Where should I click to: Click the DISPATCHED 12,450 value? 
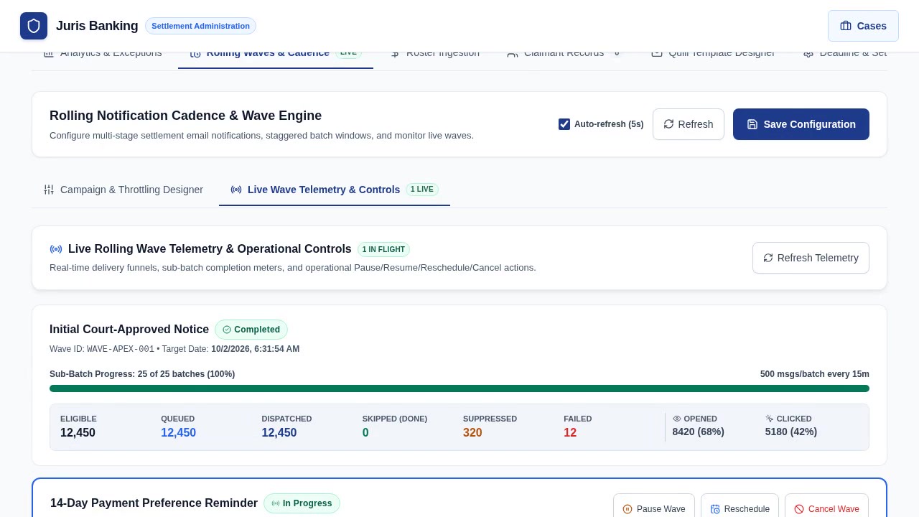279,432
